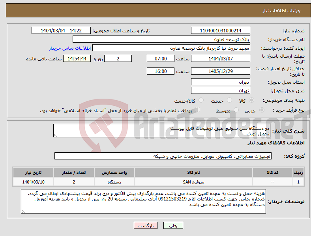Select the جزیی purchase type radio

[262, 110]
